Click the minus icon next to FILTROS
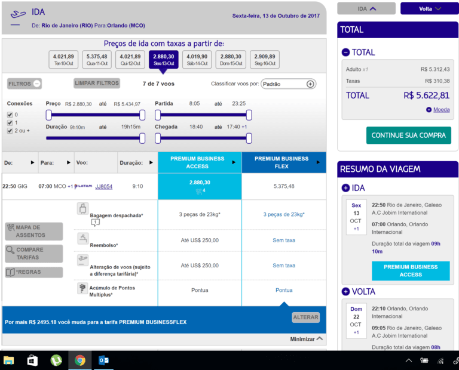This screenshot has height=370, width=459. (37, 84)
